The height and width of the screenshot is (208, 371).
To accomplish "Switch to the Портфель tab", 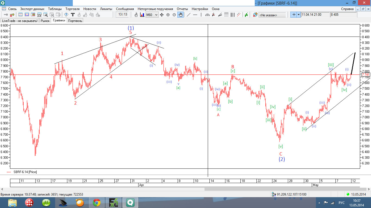I will (75, 21).
